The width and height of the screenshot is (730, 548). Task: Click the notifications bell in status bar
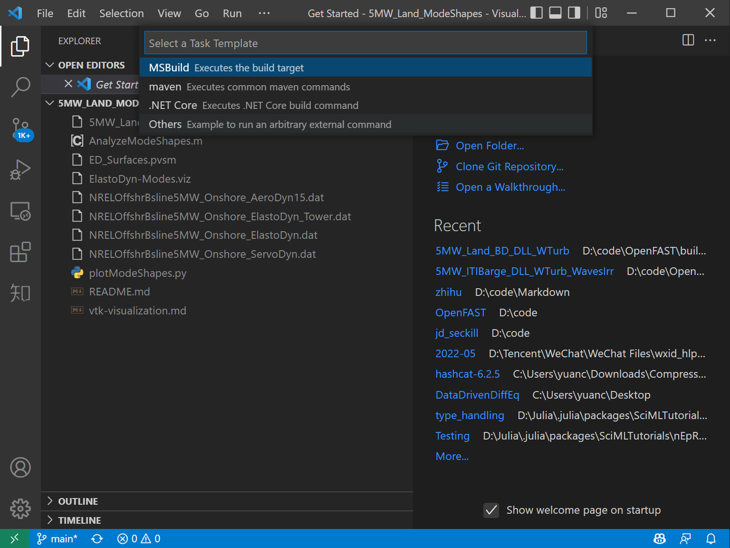(x=711, y=538)
